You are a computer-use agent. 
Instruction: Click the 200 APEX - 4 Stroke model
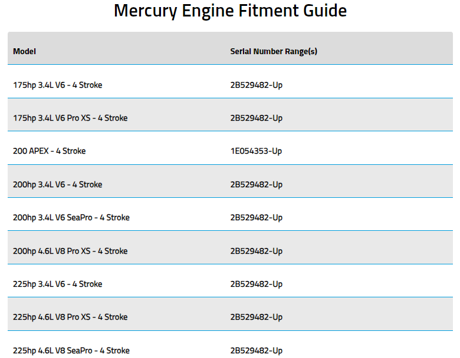[49, 151]
